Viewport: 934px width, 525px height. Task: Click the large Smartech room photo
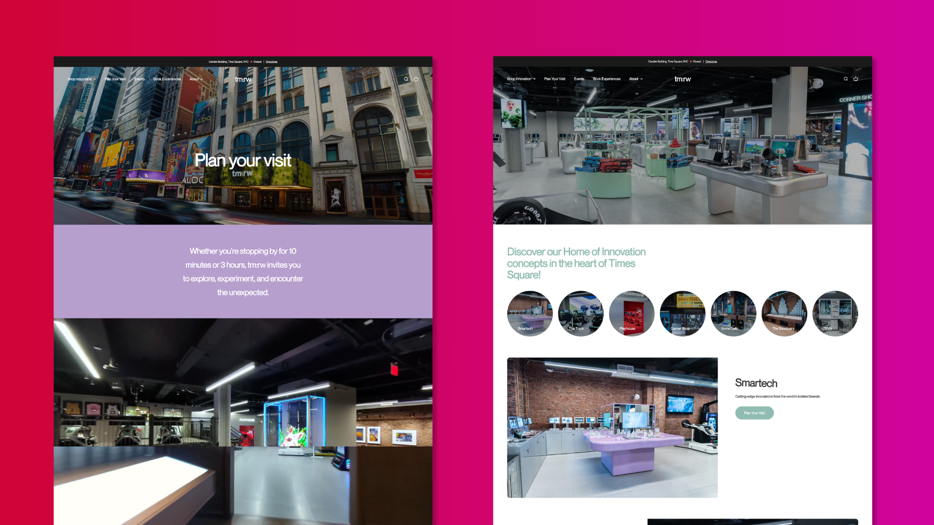click(x=612, y=428)
